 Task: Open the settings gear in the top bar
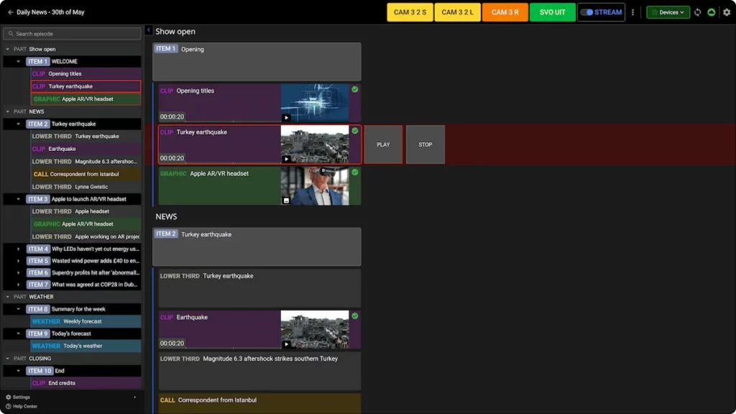[x=727, y=11]
